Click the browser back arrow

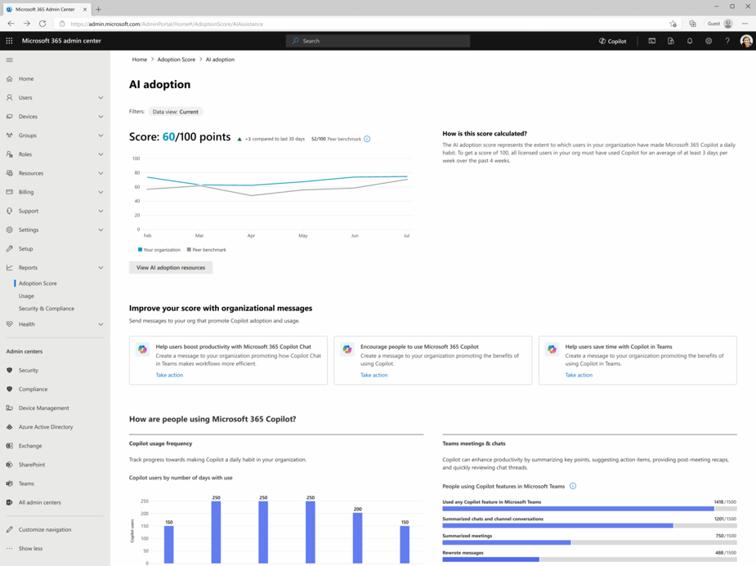(x=11, y=24)
